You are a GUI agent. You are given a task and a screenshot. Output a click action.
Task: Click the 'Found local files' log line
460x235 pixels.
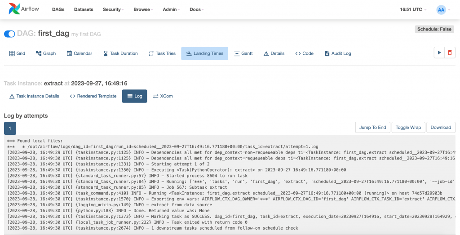35,141
